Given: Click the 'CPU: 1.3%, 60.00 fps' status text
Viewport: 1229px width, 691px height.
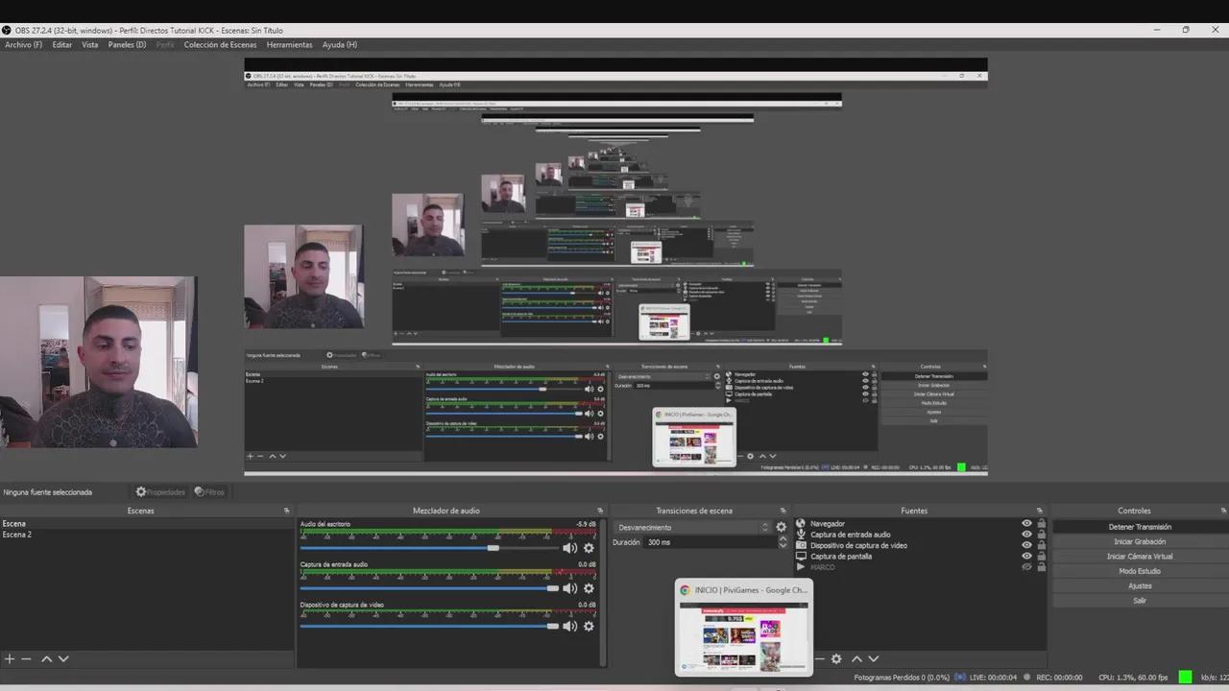Looking at the screenshot, I should 1134,678.
